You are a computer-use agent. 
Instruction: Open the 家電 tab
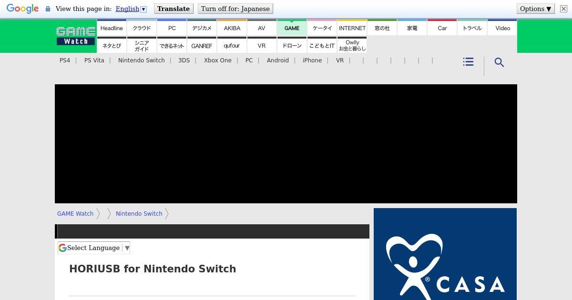tap(412, 28)
